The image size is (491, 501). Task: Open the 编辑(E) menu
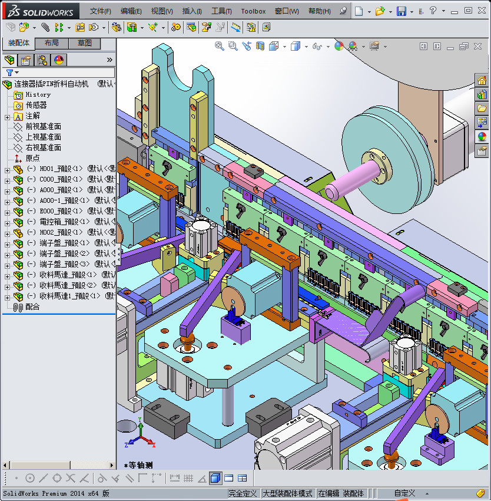pos(131,11)
